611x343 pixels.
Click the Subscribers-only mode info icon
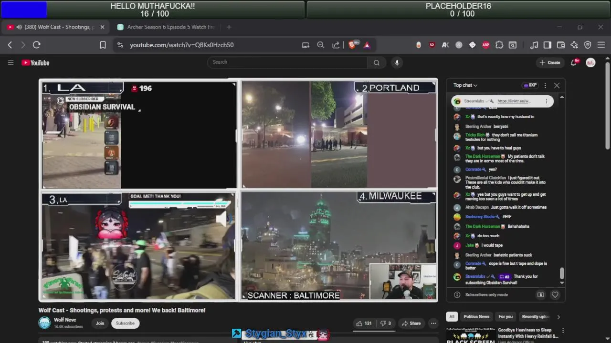pyautogui.click(x=457, y=295)
